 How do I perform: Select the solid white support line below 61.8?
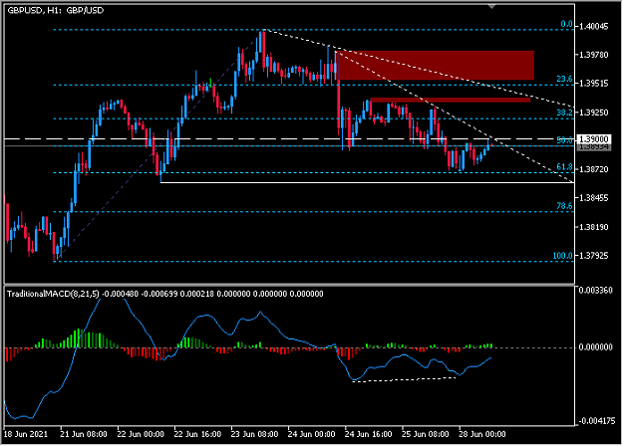pos(367,182)
